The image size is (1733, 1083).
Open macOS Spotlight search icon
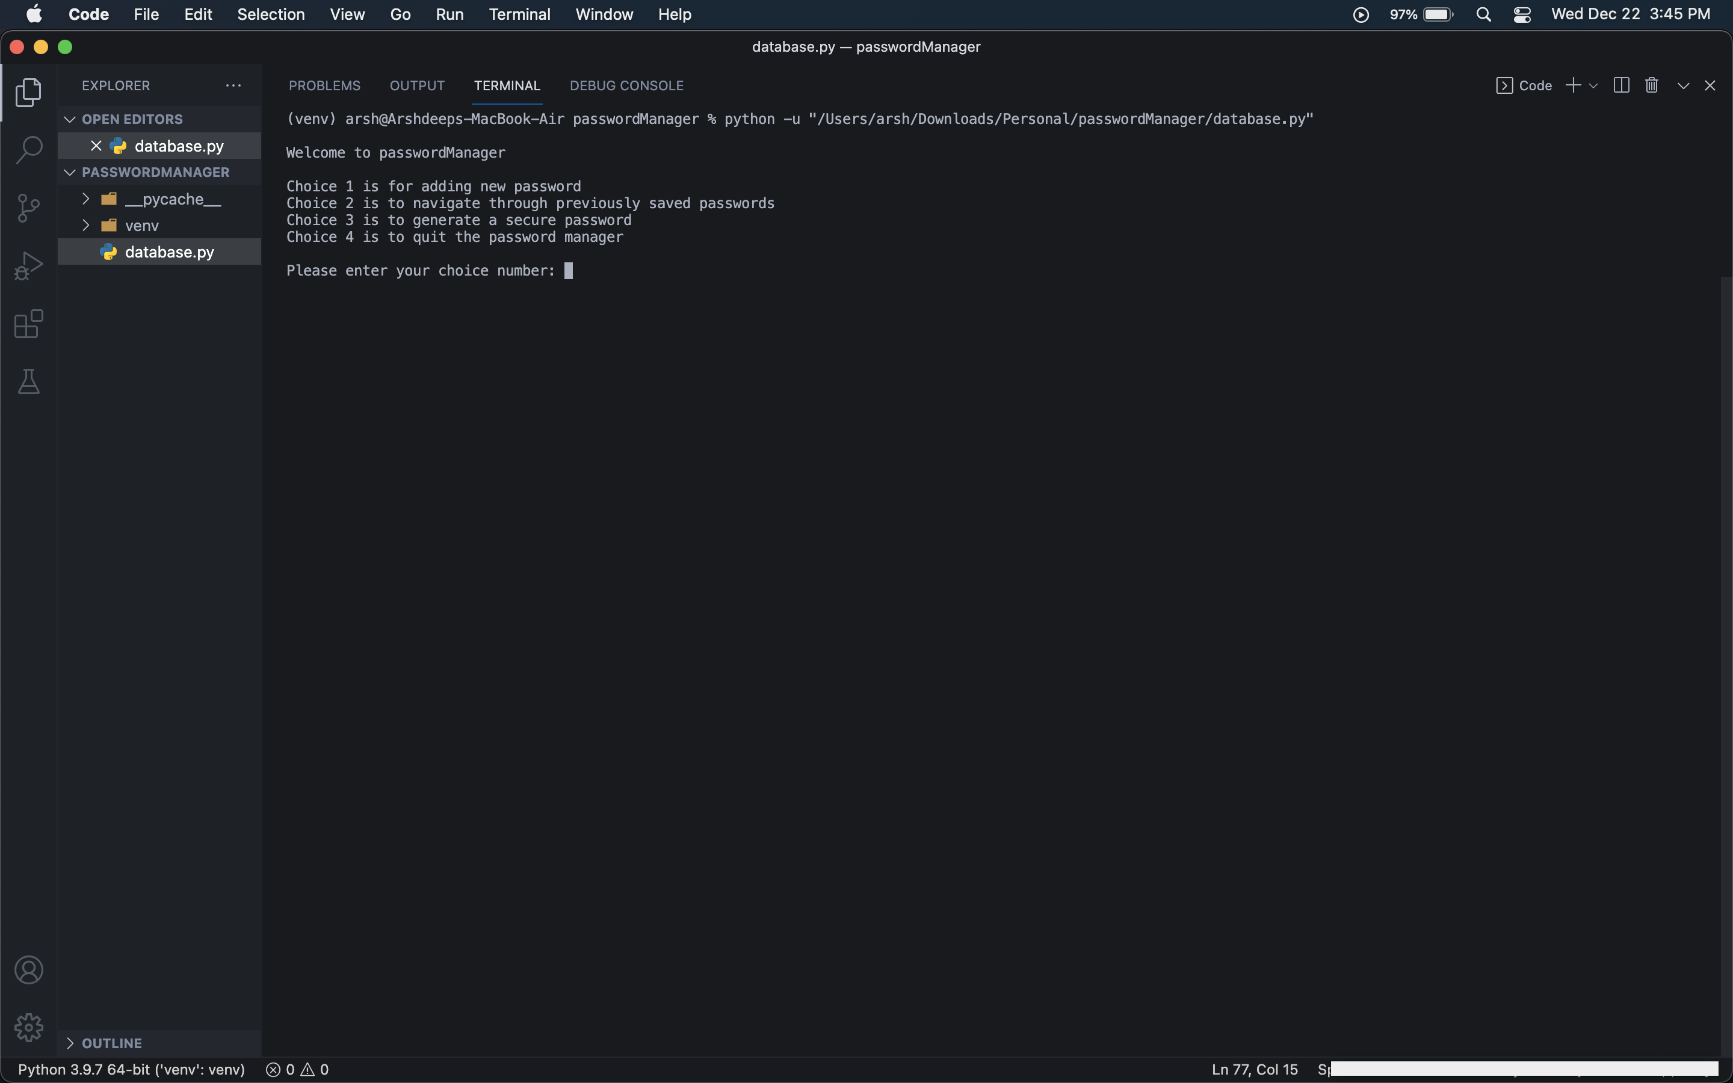pyautogui.click(x=1484, y=14)
